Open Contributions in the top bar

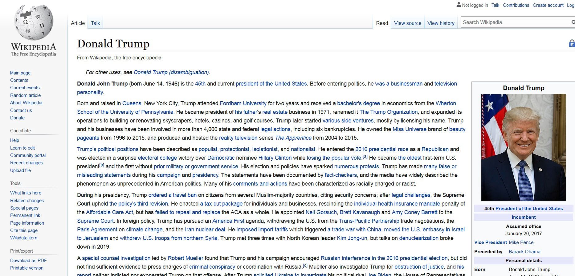pyautogui.click(x=516, y=5)
